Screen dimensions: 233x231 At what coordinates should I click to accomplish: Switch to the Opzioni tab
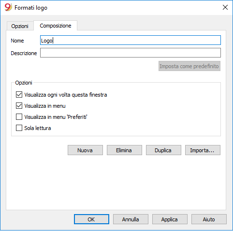coord(20,26)
